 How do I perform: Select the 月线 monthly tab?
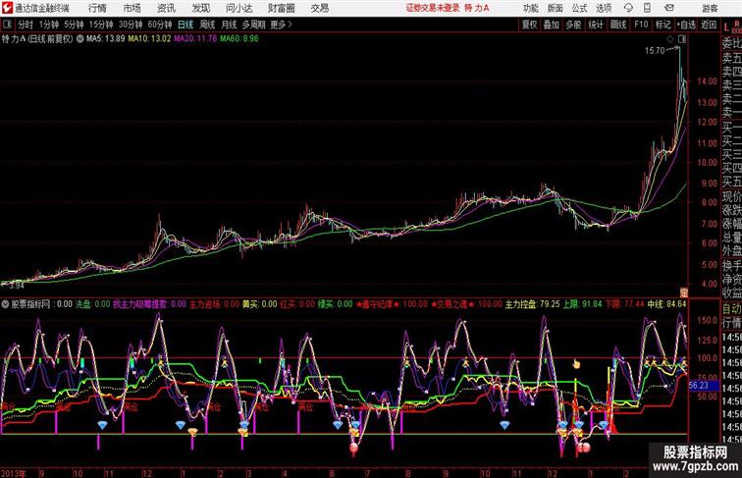[x=229, y=25]
